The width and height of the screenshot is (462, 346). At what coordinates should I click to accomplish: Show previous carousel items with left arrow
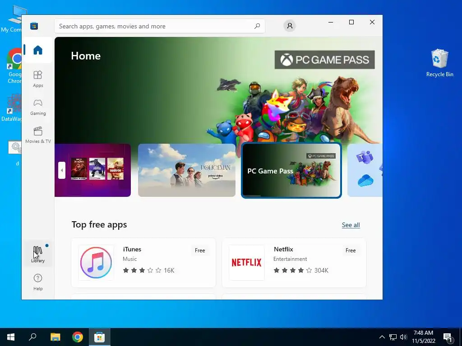click(x=62, y=170)
